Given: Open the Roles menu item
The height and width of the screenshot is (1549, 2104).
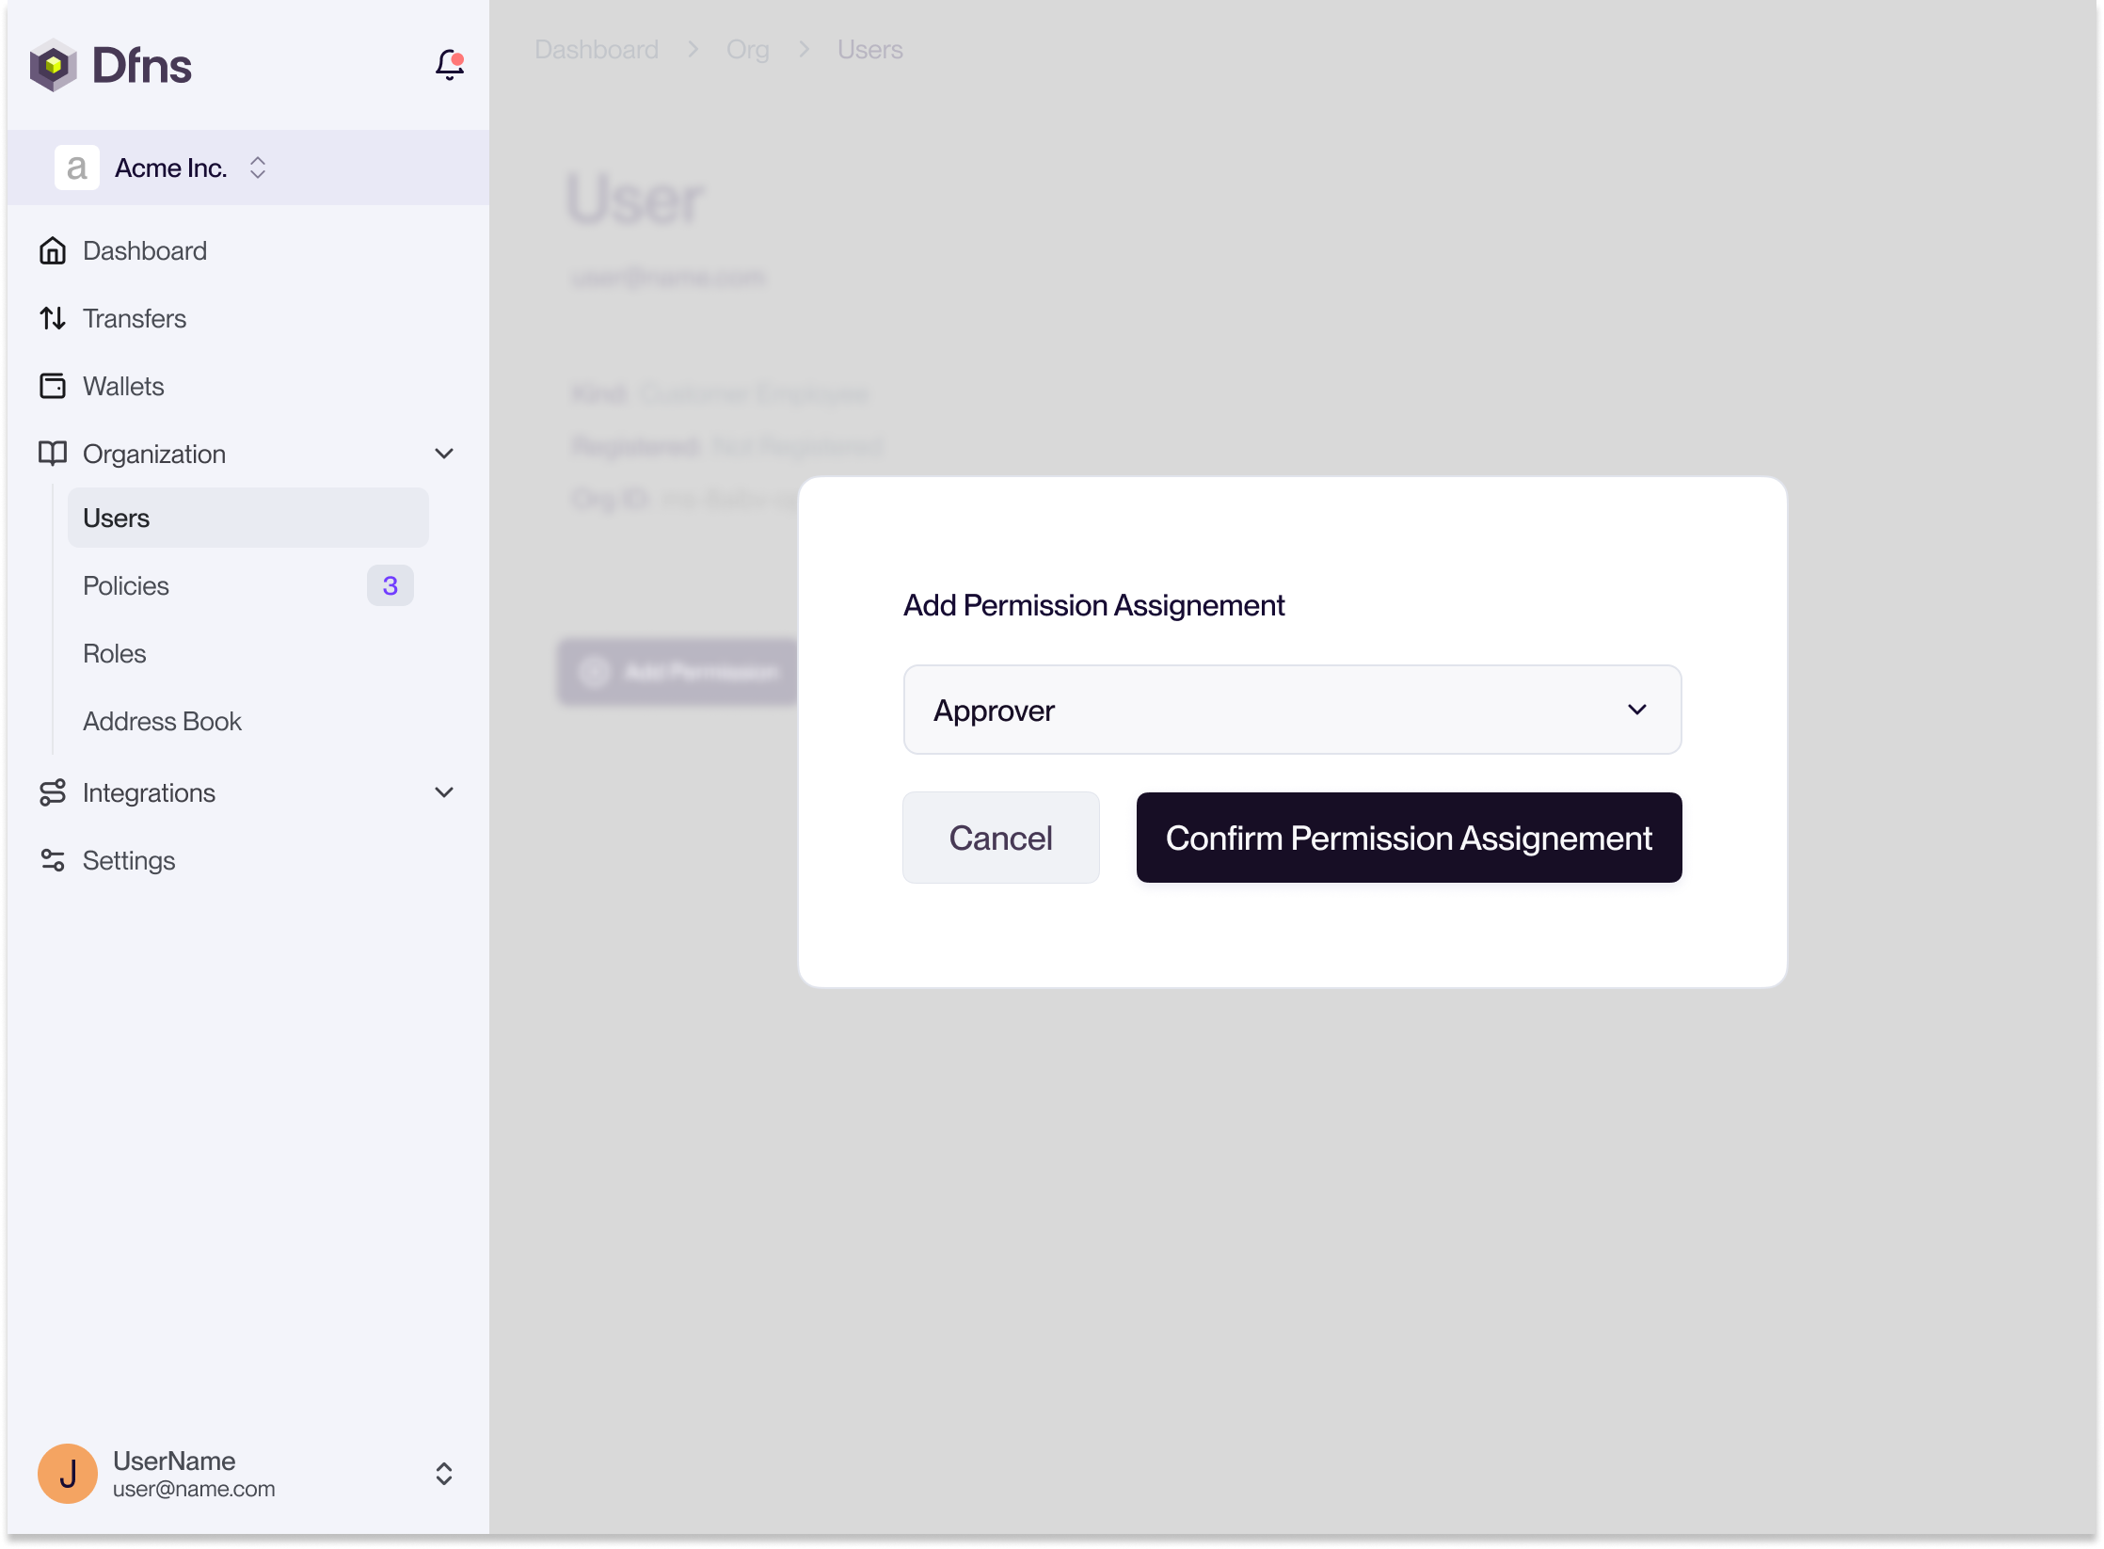Looking at the screenshot, I should 115,654.
